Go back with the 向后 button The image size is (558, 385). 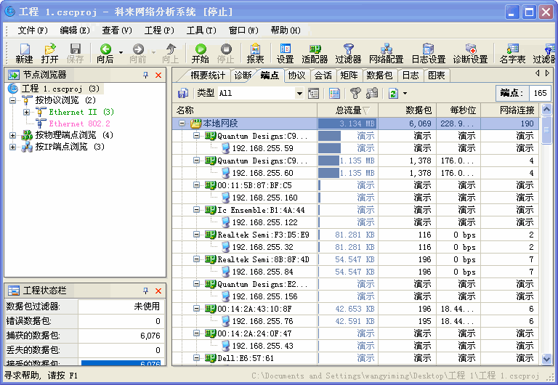105,53
